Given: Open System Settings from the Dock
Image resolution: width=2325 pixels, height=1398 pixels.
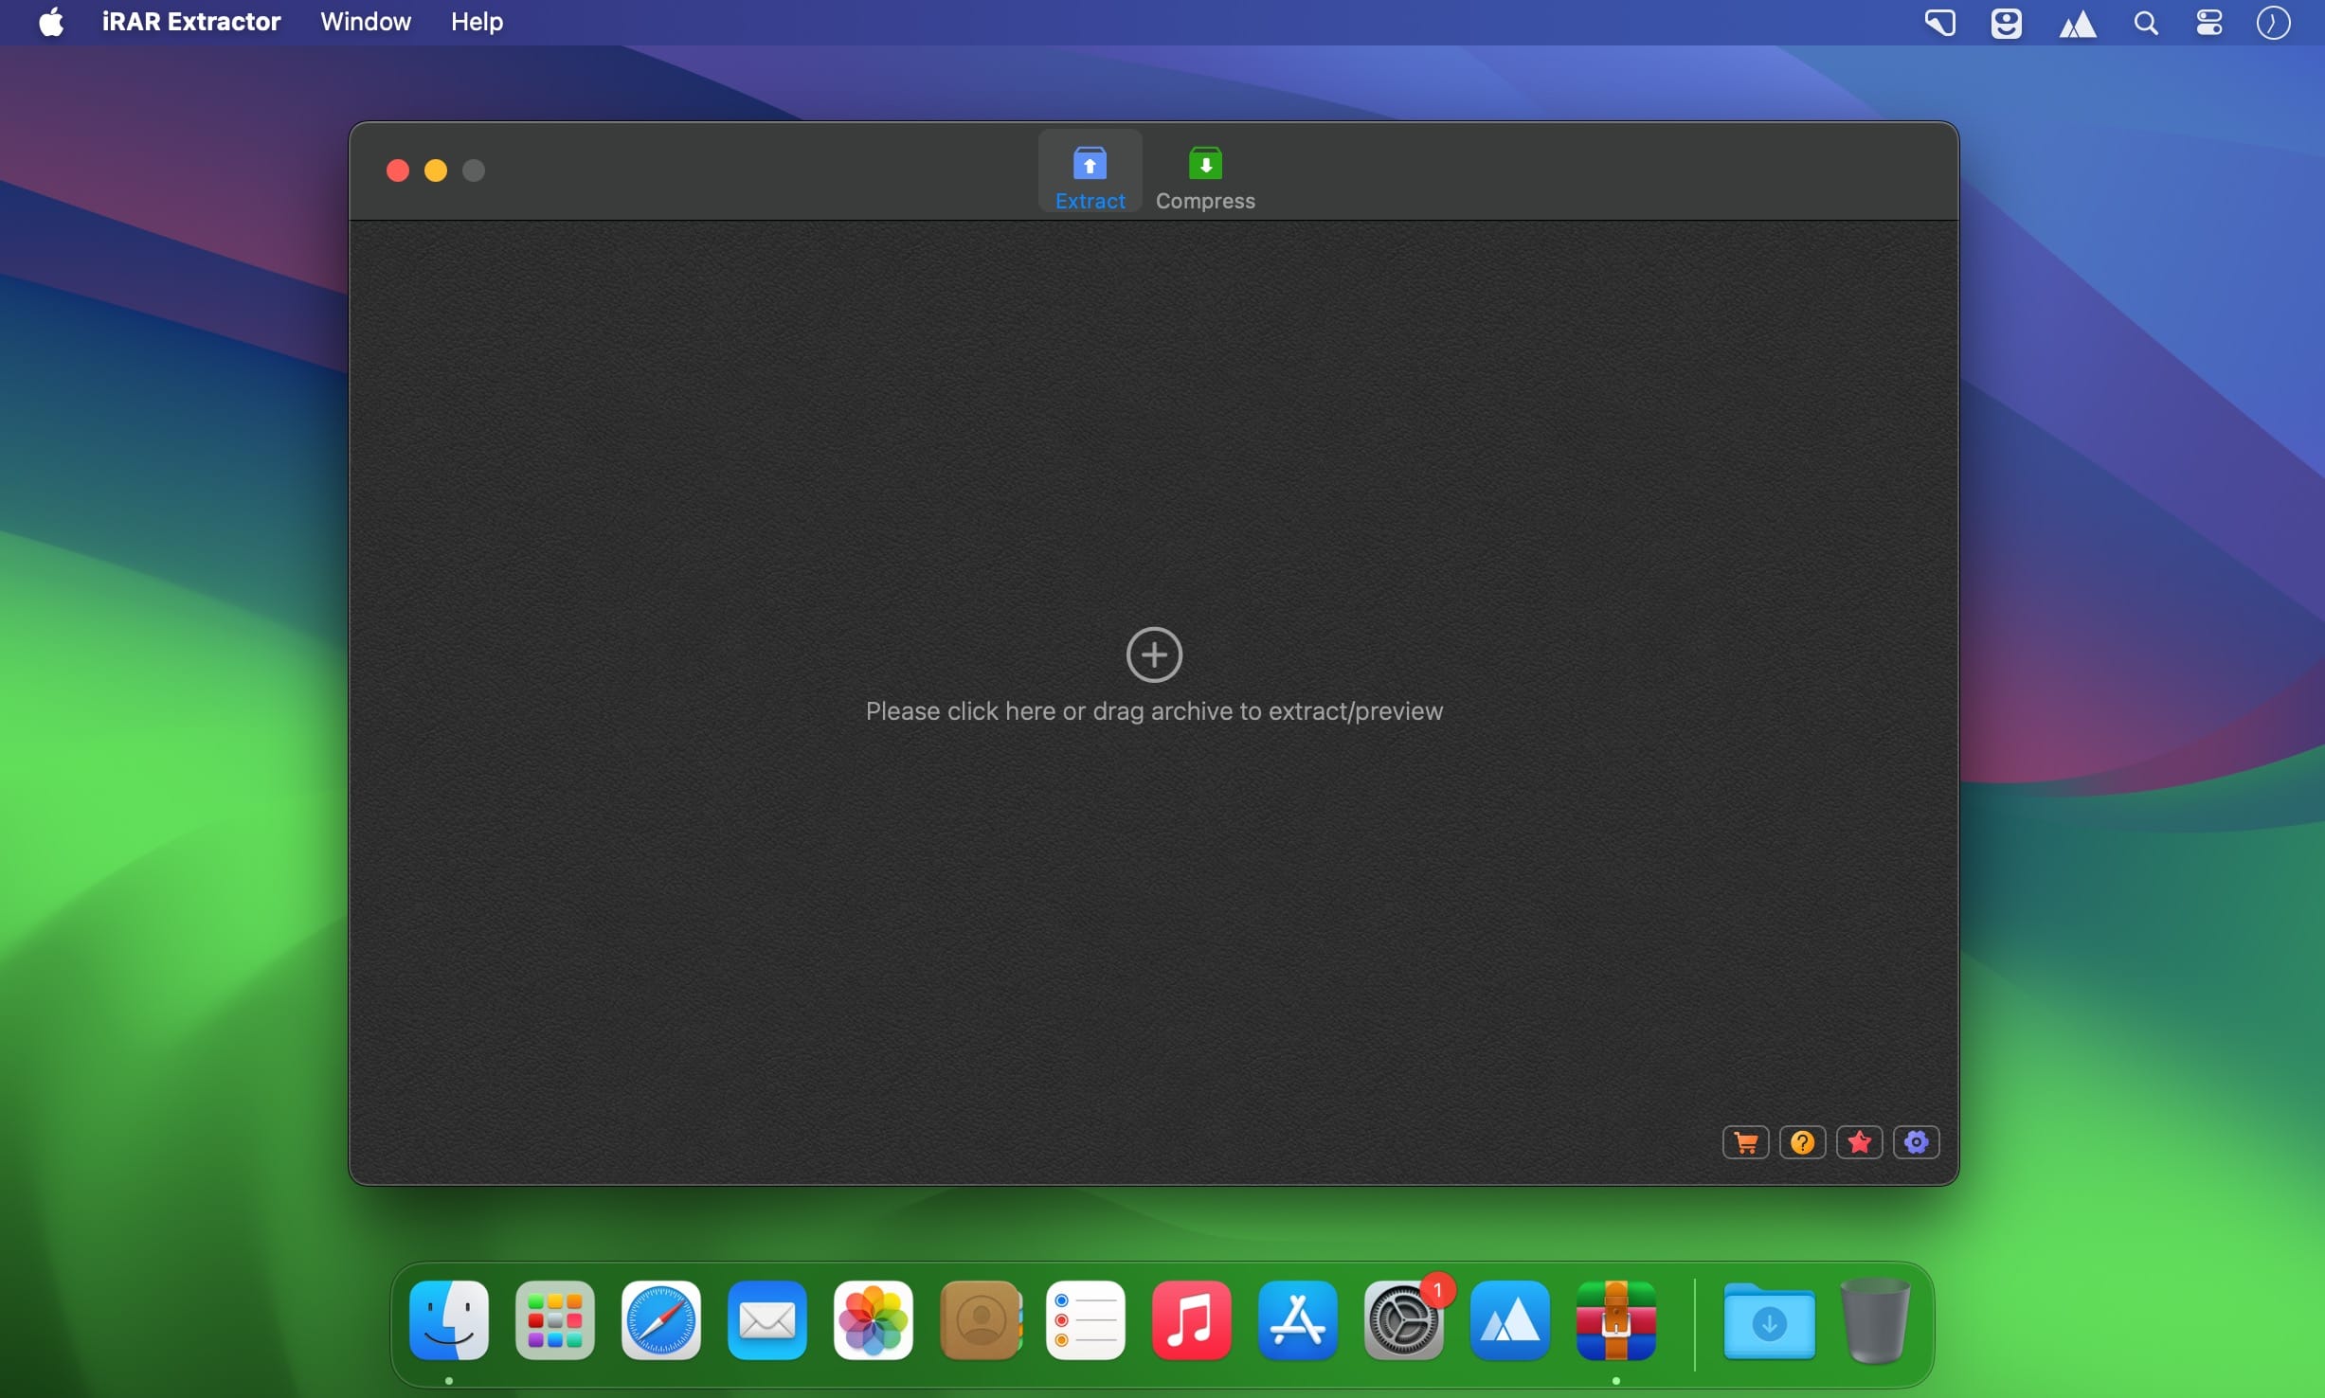Looking at the screenshot, I should tap(1404, 1320).
